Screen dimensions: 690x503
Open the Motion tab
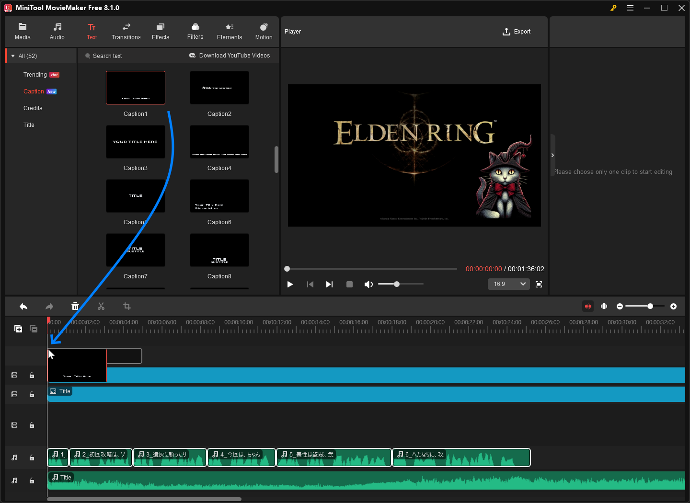click(264, 32)
